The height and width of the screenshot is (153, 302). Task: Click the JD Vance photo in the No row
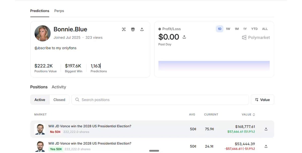click(40, 129)
